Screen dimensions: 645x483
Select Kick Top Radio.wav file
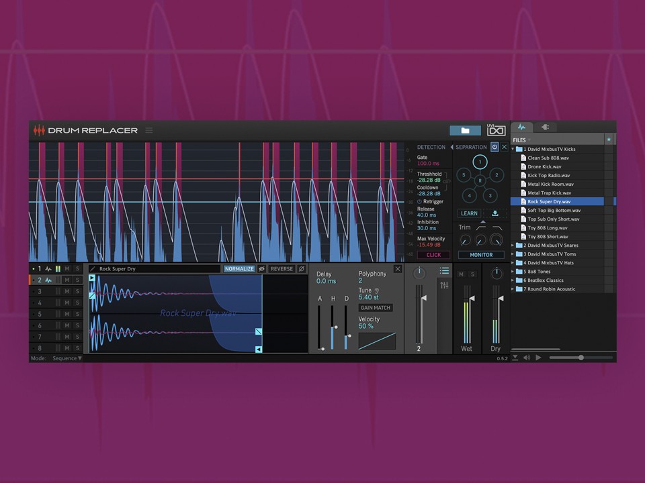(558, 175)
